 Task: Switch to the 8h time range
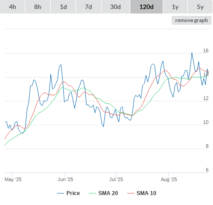(x=38, y=7)
